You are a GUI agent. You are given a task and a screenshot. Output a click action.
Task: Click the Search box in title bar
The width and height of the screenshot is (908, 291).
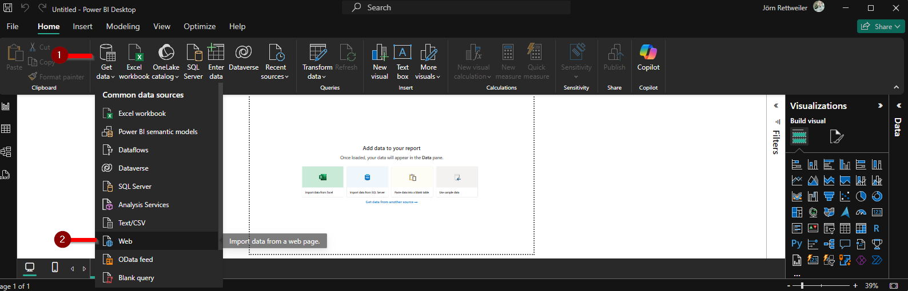456,7
